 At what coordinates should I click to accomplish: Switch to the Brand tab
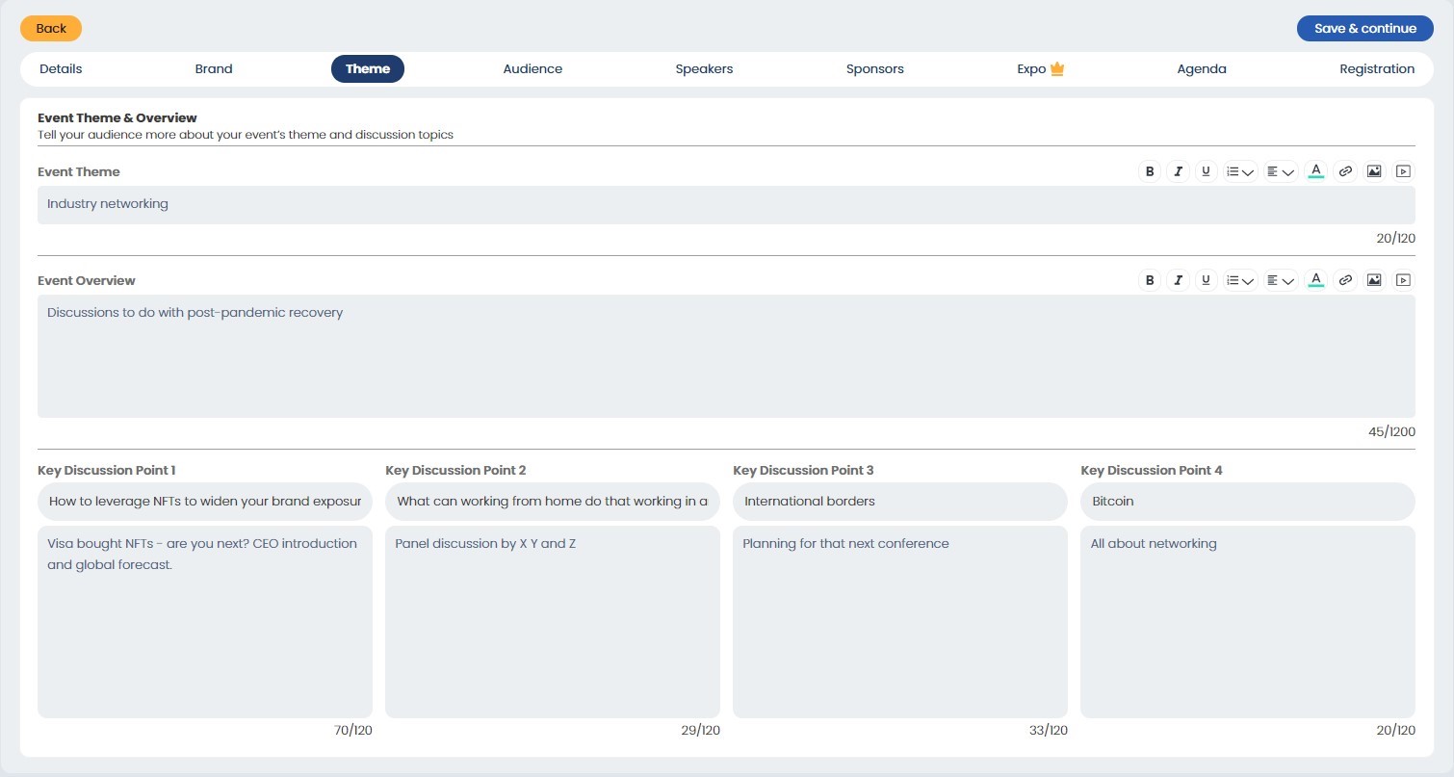[214, 68]
